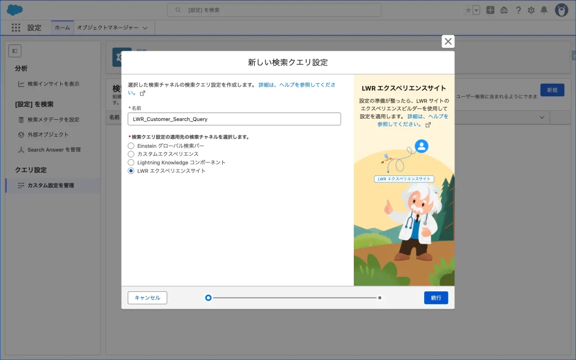
Task: Open 検索メタデータを設定 in the sidebar
Action: pos(53,119)
